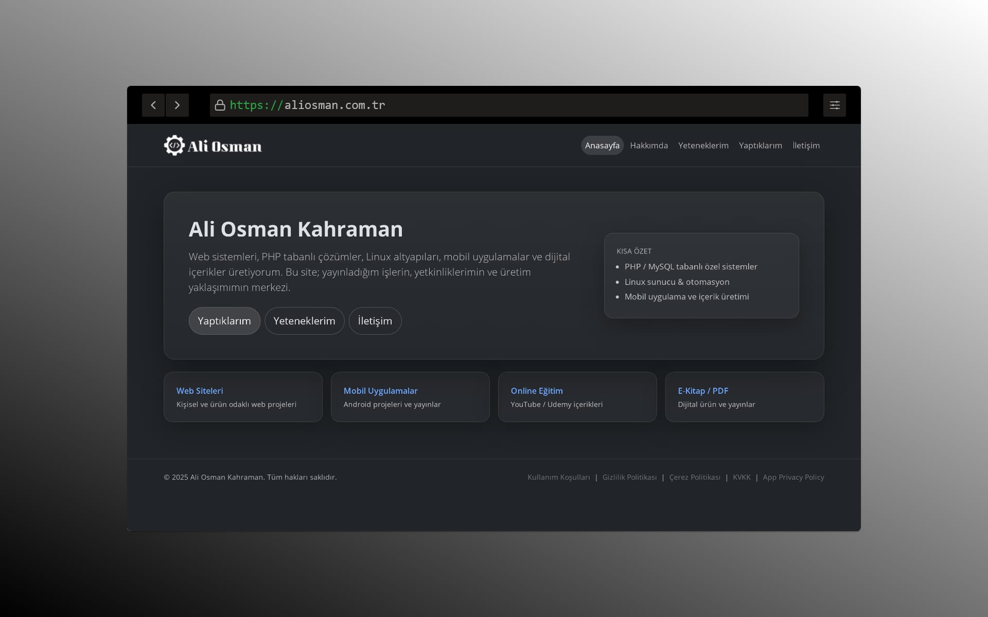Screen dimensions: 988x617
Task: Click the padlock icon in the address bar
Action: click(220, 105)
